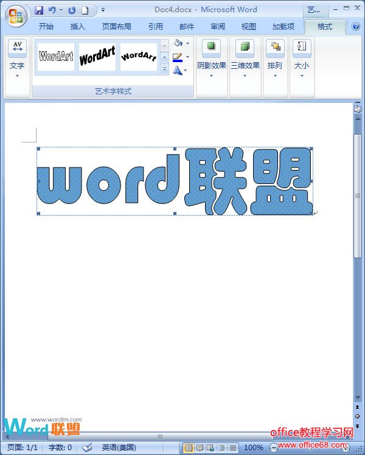Open the 开始 tab
Image resolution: width=365 pixels, height=455 pixels.
pyautogui.click(x=46, y=27)
